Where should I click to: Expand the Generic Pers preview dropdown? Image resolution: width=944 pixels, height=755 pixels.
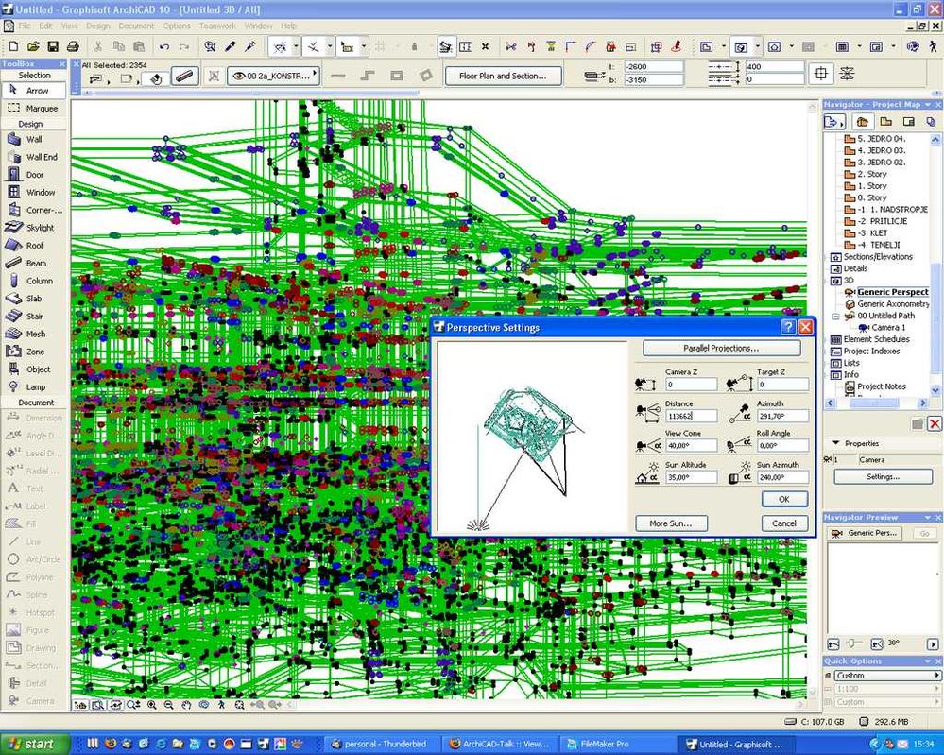point(866,533)
